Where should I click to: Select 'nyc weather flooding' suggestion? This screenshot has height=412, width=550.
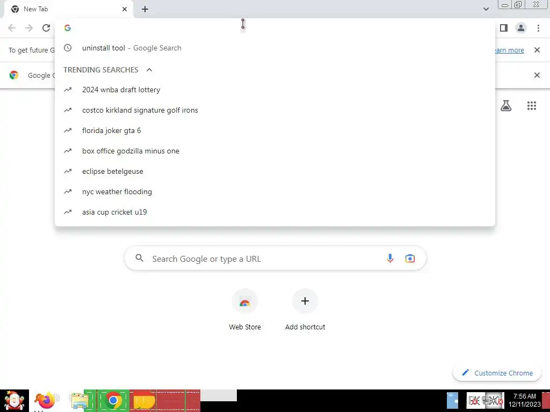(275, 192)
